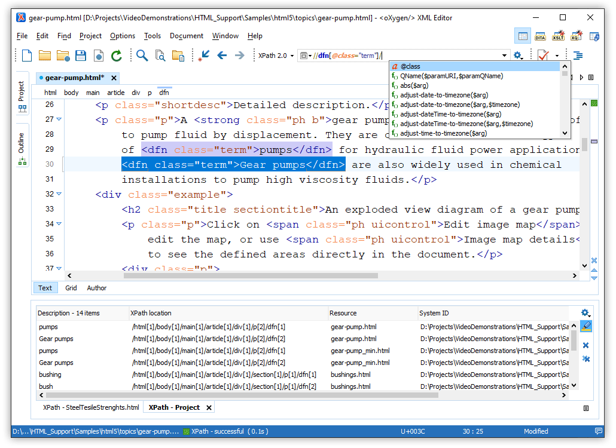This screenshot has height=448, width=616.
Task: Sort results by XPath location column
Action: click(x=228, y=313)
